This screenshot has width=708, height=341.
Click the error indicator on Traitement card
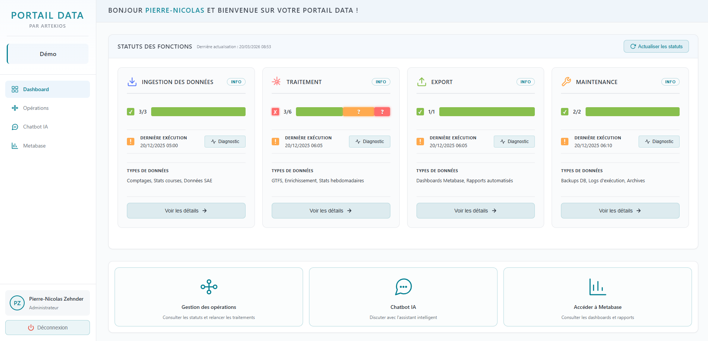(x=275, y=111)
